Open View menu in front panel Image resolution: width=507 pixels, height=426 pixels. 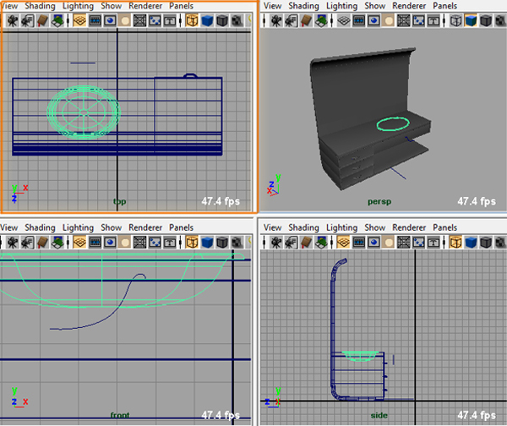(8, 227)
